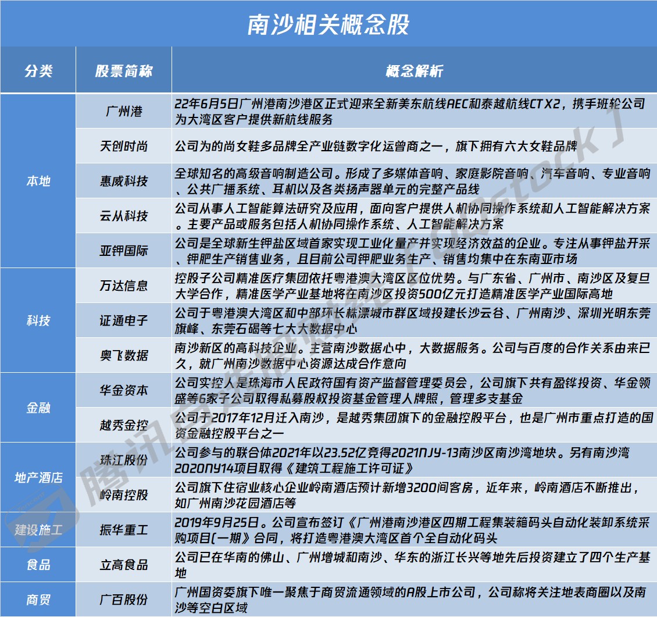Select stock name 岭南控股
This screenshot has height=617, width=657.
[124, 495]
